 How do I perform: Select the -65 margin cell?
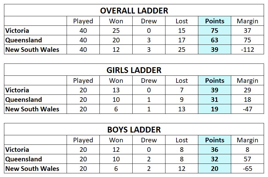click(x=247, y=168)
